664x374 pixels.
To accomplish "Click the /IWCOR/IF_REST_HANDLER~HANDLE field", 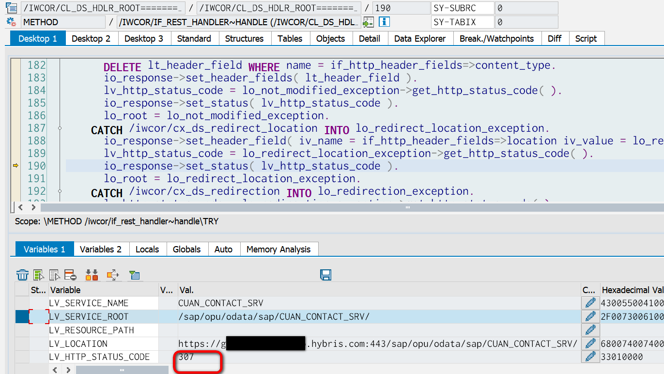I will 240,22.
